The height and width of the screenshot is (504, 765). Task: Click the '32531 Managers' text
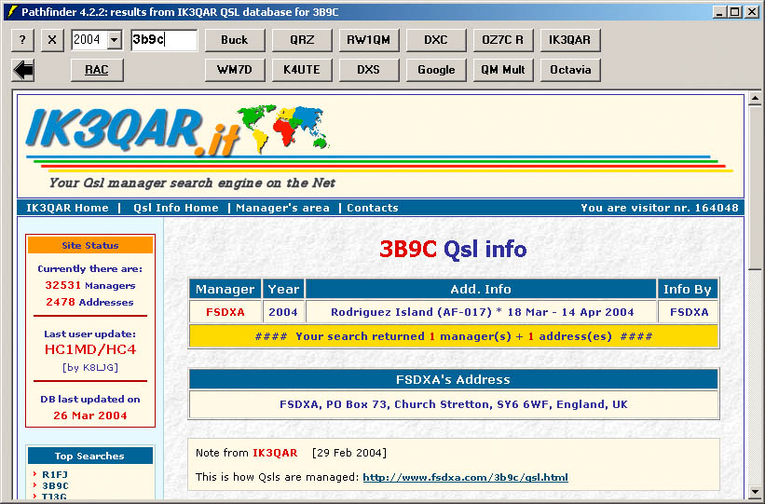click(90, 285)
